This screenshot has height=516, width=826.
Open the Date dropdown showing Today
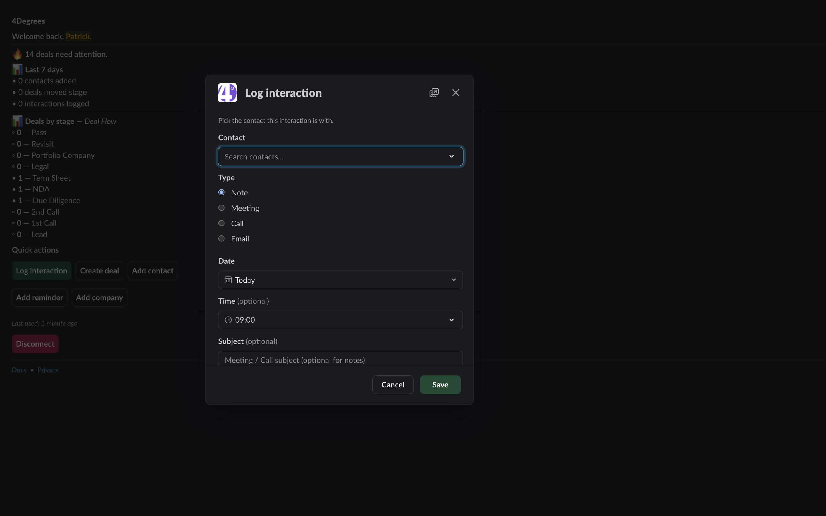[340, 280]
